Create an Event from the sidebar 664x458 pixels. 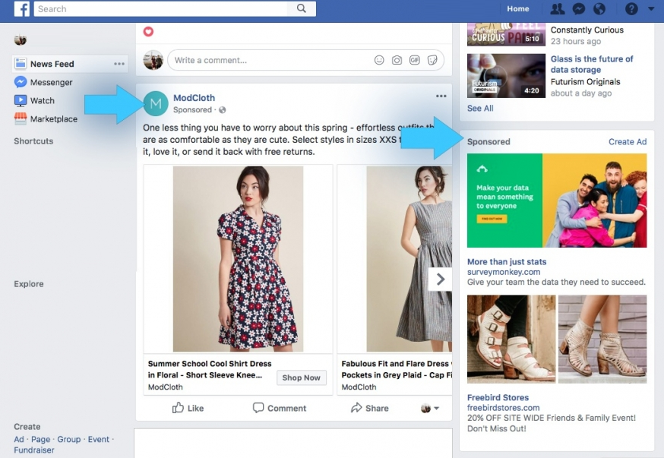99,439
